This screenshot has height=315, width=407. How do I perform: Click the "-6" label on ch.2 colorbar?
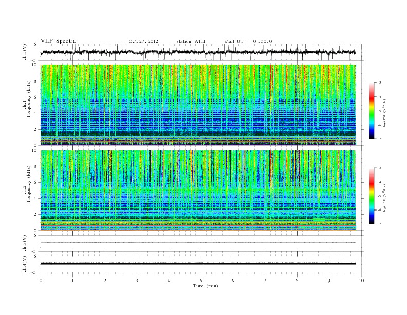[379, 210]
